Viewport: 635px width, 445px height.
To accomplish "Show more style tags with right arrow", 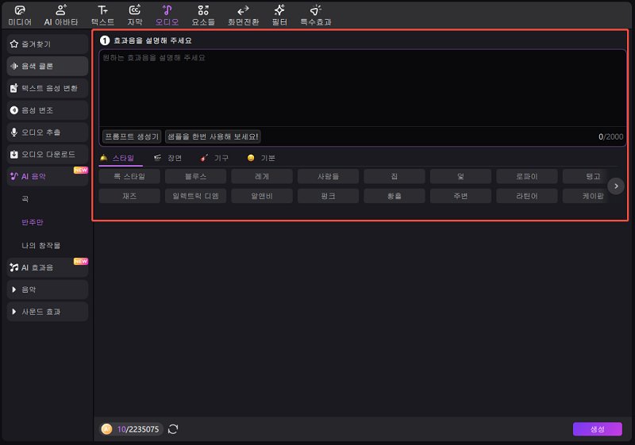I will 616,186.
